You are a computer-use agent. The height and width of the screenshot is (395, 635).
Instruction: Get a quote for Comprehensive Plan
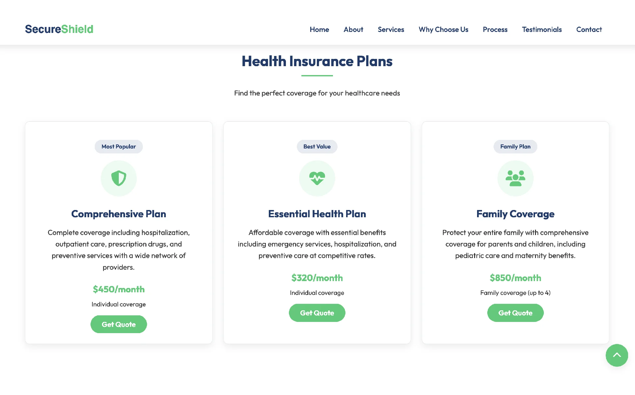[119, 324]
